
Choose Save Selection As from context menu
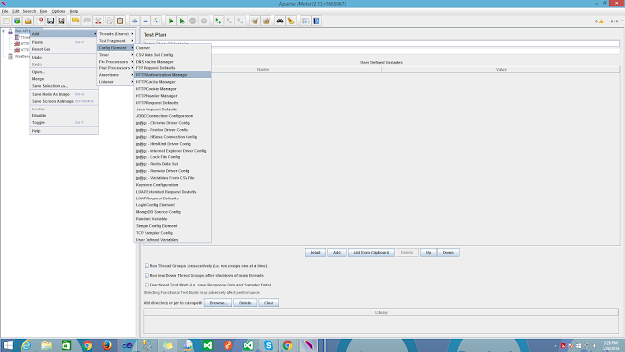(x=63, y=86)
